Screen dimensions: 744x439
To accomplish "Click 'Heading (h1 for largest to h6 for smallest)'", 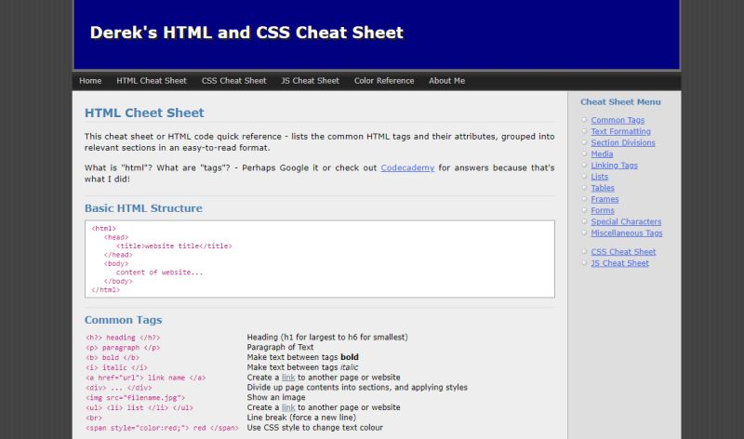I will (327, 337).
